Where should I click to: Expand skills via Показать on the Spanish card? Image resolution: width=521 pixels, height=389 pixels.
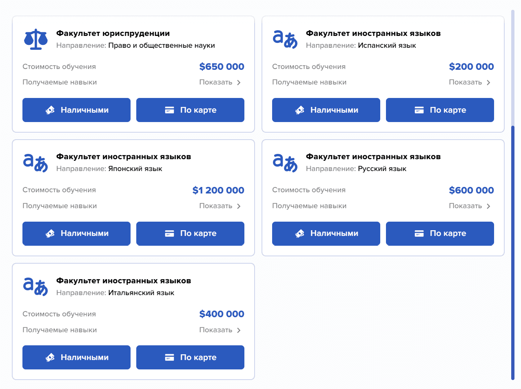(470, 82)
